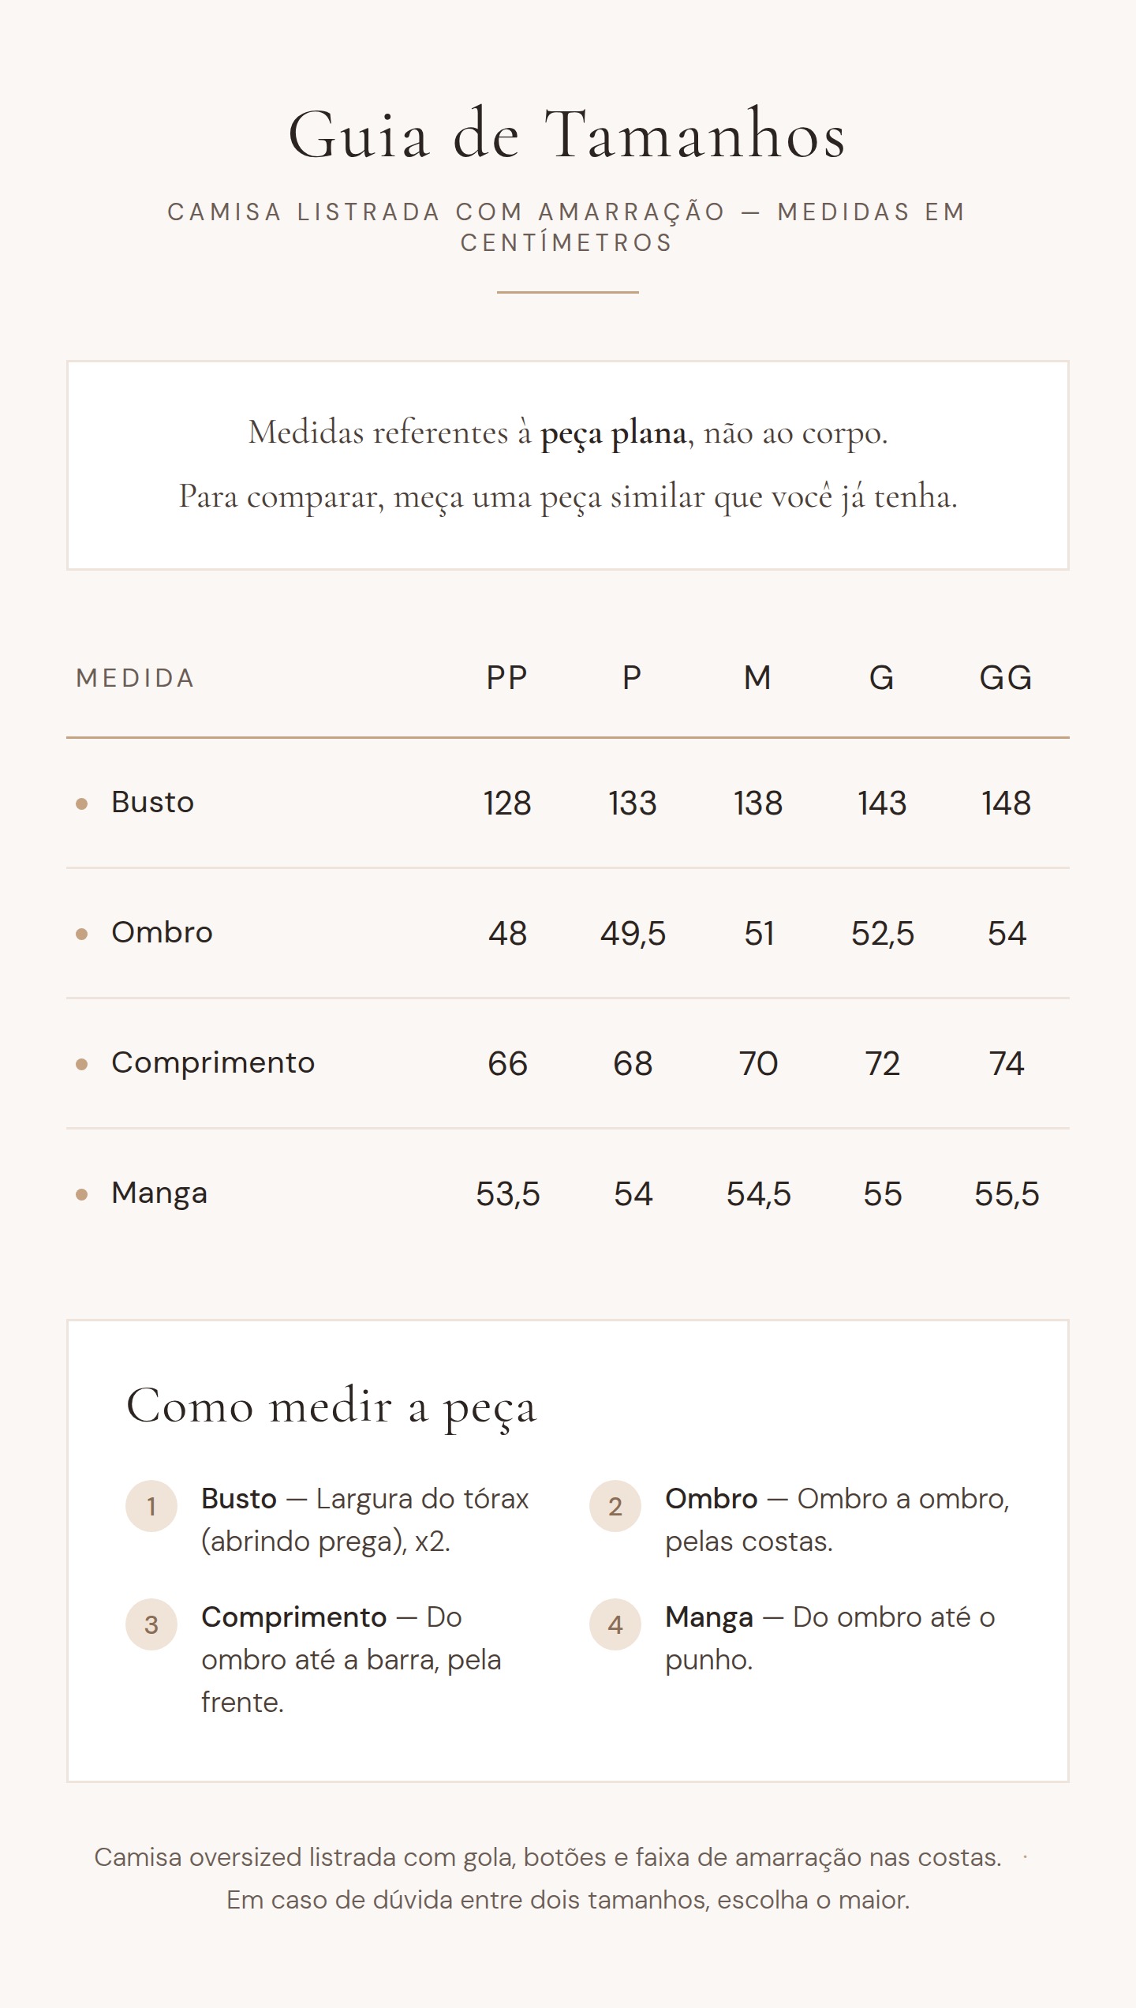Click the bullet dot before Busto row
Image resolution: width=1136 pixels, height=2008 pixels.
[81, 804]
